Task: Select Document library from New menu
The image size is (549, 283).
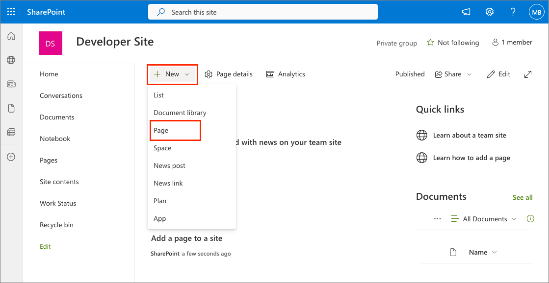Action: 192,113
